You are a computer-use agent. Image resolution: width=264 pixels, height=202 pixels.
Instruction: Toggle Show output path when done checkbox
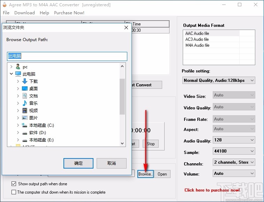click(14, 184)
